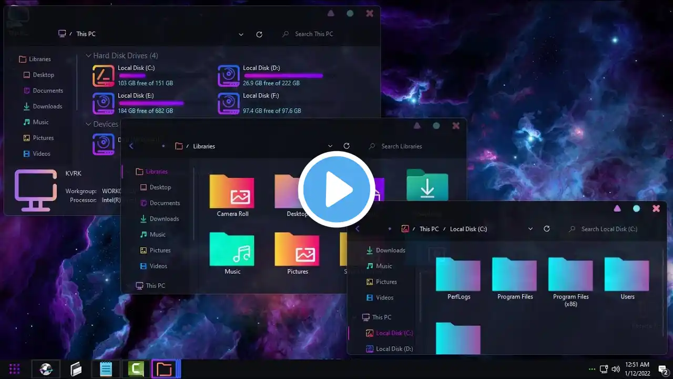Open the green Camtasia taskbar icon
The image size is (673, 379).
coord(136,369)
